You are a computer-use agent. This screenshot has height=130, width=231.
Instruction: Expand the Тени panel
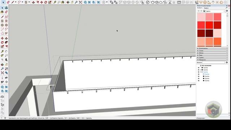(212, 55)
